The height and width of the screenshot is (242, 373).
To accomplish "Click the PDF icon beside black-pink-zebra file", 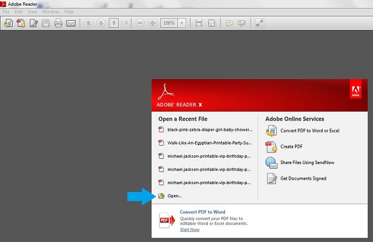I will coord(161,130).
